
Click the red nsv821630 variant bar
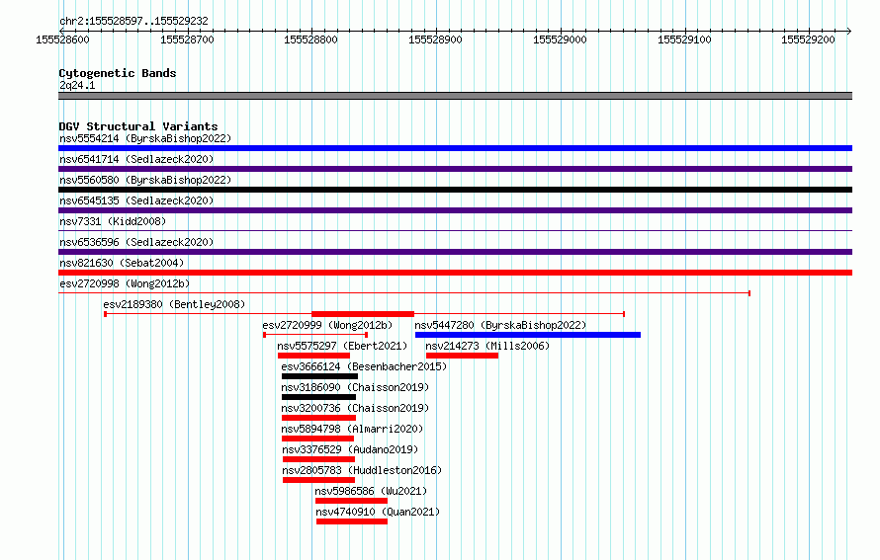455,273
